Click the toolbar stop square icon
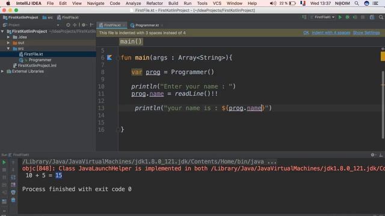The width and height of the screenshot is (385, 216). coord(363,17)
